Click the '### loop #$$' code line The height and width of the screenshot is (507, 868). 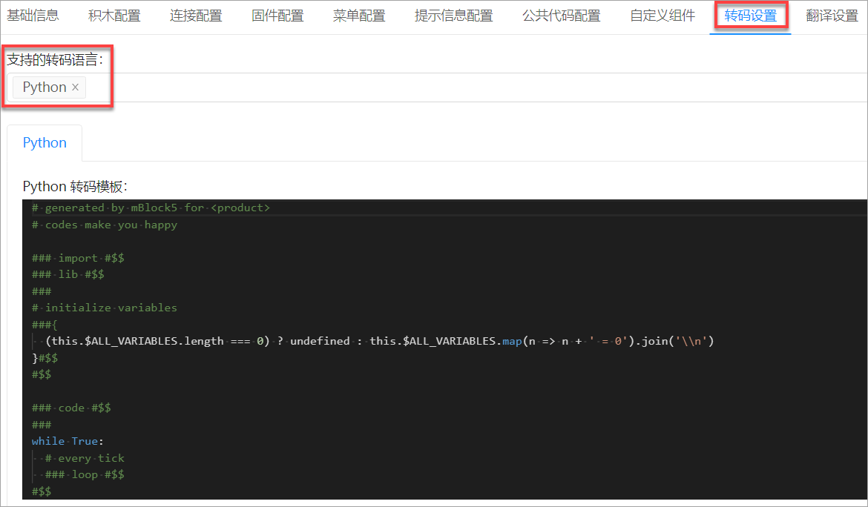tap(85, 474)
